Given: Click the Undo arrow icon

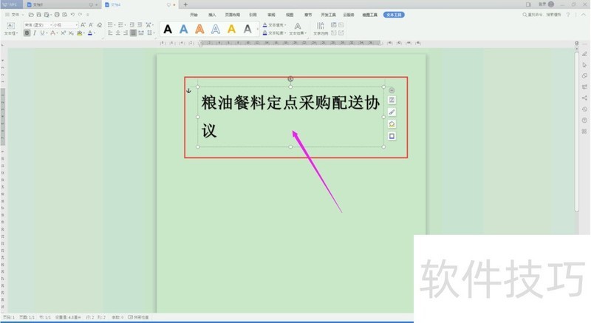Looking at the screenshot, I should click(x=72, y=15).
